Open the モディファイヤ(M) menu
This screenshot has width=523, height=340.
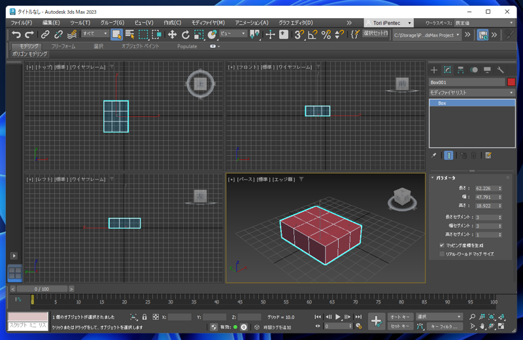point(208,23)
